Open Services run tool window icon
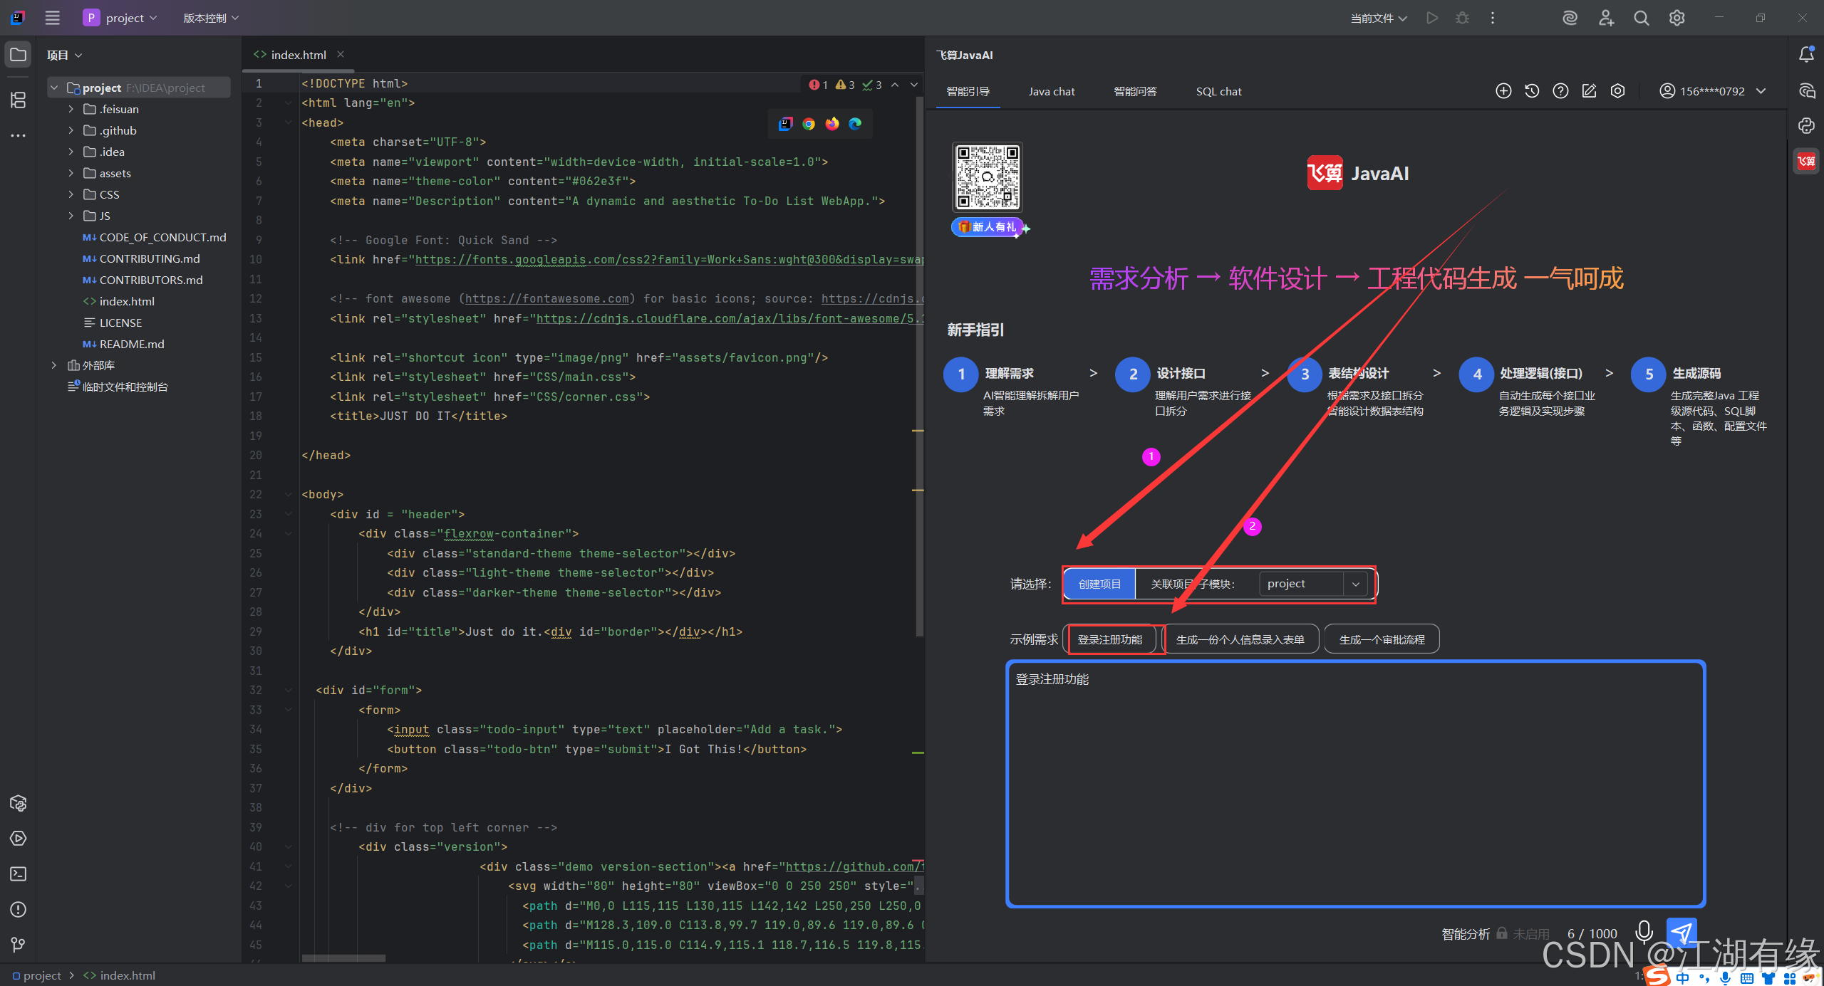Viewport: 1824px width, 986px height. (18, 839)
